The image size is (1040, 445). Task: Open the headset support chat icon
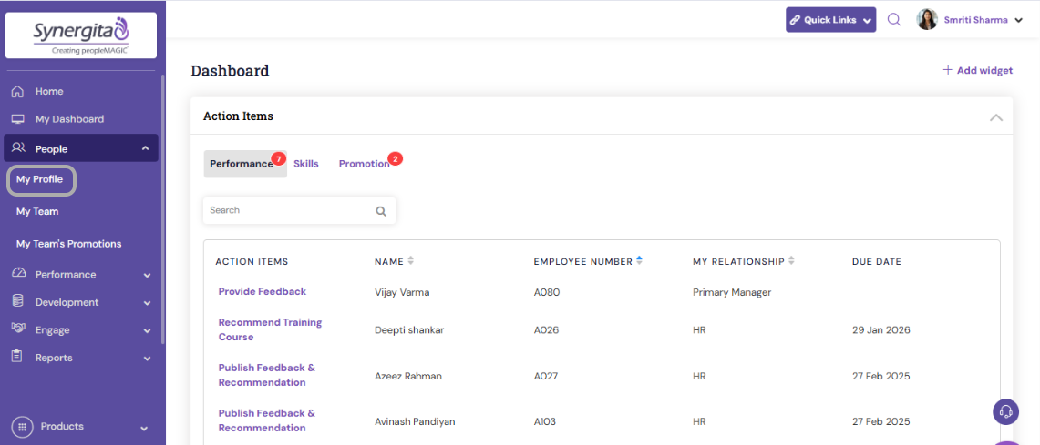point(1005,411)
